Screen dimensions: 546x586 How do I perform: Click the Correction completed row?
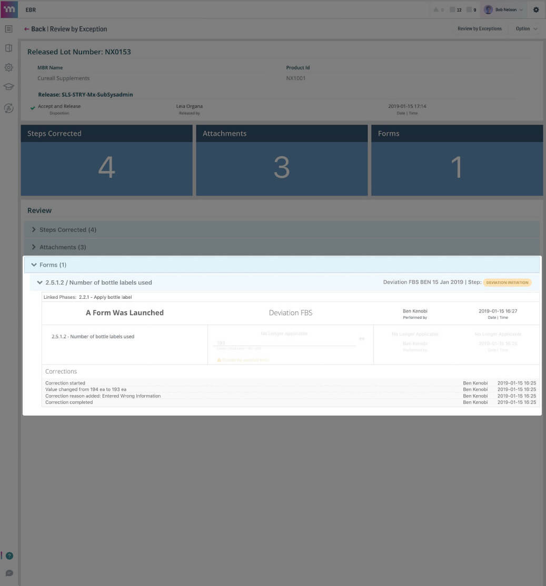(x=290, y=402)
